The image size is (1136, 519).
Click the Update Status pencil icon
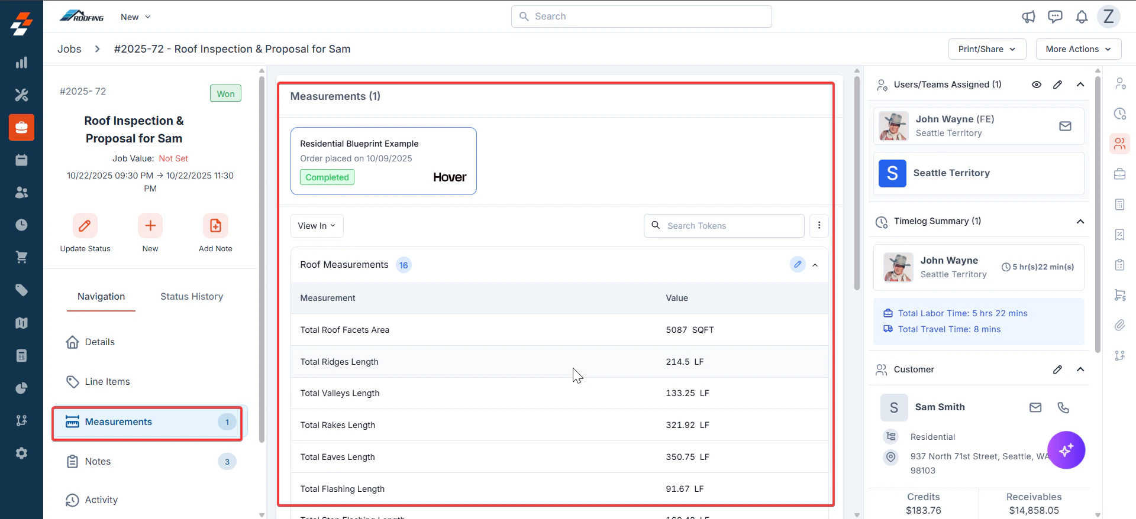coord(85,226)
